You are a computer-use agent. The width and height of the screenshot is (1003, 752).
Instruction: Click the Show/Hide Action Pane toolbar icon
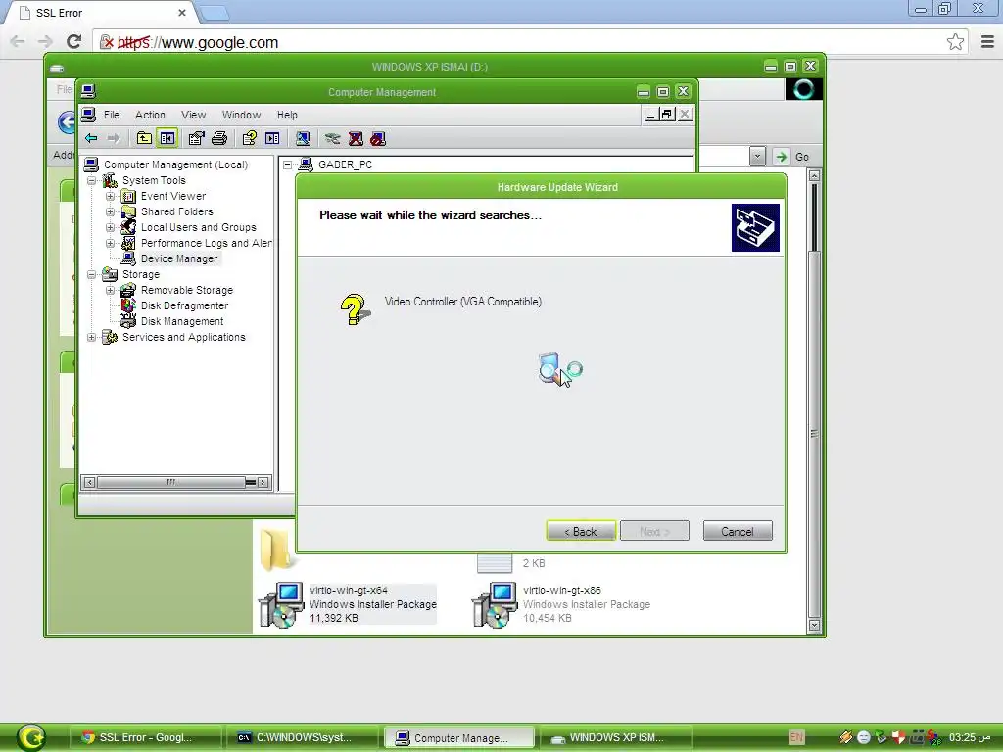click(x=272, y=138)
